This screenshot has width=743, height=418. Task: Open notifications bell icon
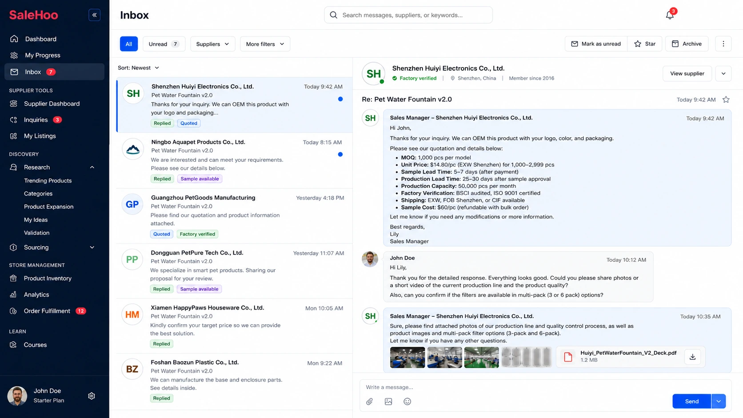670,15
